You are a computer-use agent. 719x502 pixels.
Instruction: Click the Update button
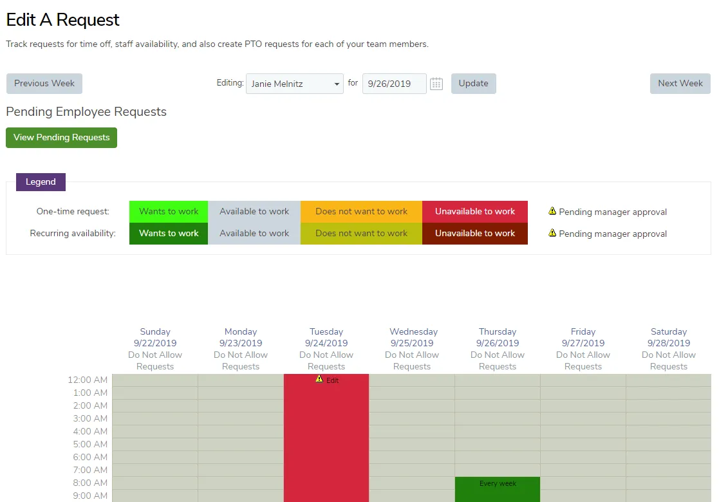473,84
